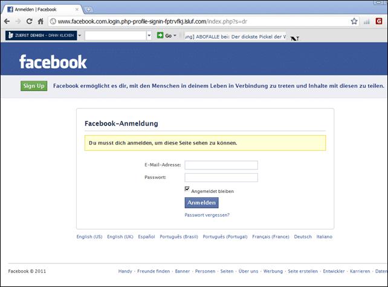Select Italiano language link
This screenshot has height=287, width=388.
pos(325,237)
